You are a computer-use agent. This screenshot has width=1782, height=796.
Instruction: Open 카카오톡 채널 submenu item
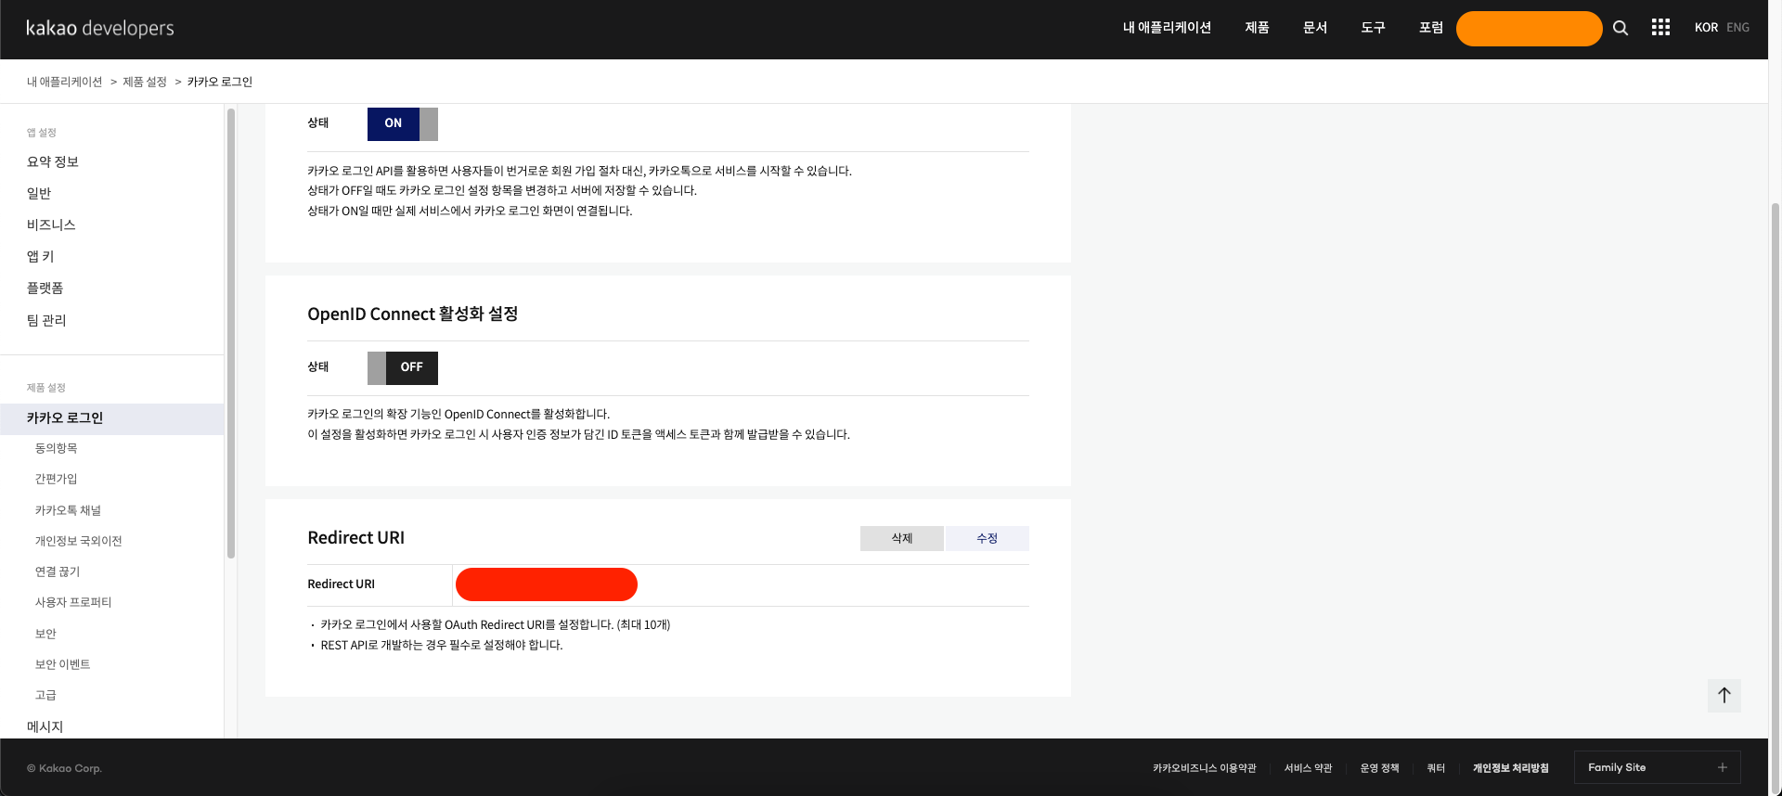(68, 510)
